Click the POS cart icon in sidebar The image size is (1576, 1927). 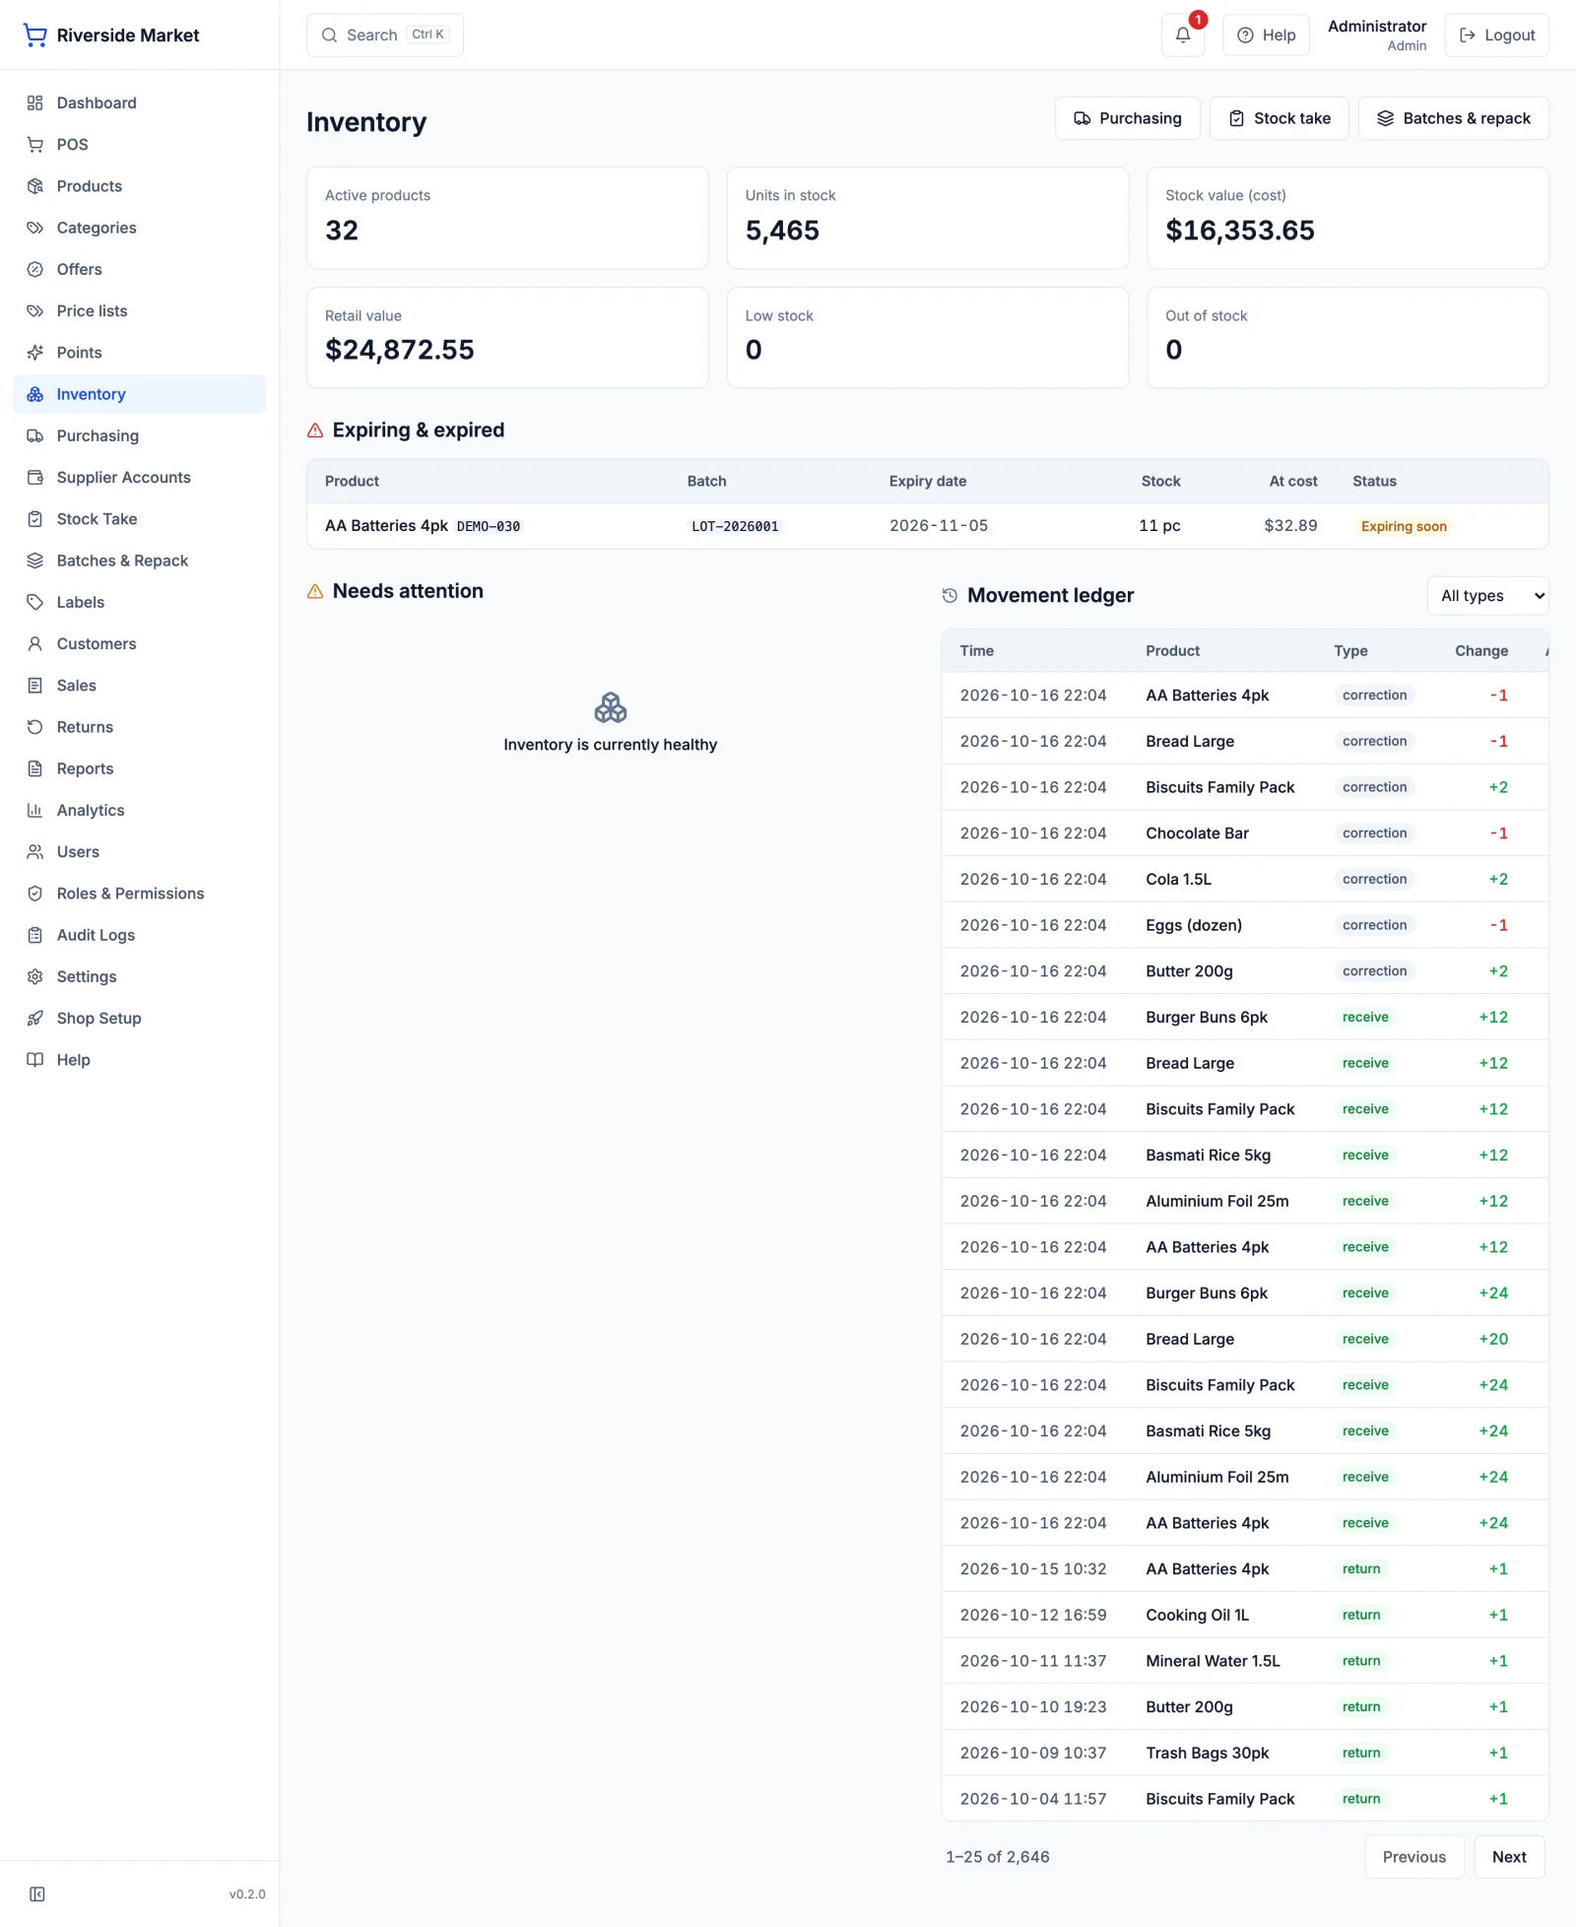35,145
